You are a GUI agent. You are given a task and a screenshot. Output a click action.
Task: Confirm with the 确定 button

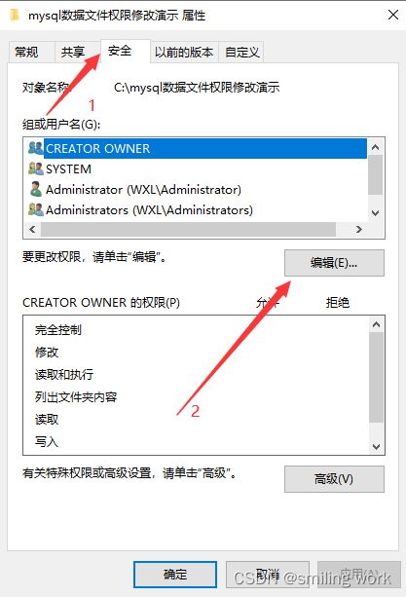[175, 575]
